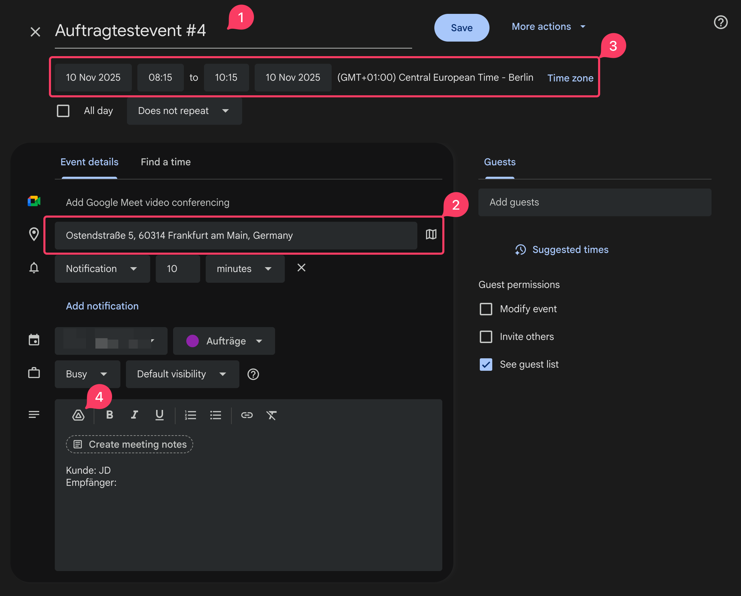The width and height of the screenshot is (741, 596).
Task: Click the remove formatting icon
Action: (x=271, y=415)
